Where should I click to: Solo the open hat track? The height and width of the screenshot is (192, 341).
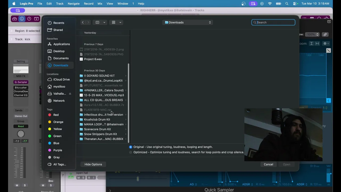83,178
